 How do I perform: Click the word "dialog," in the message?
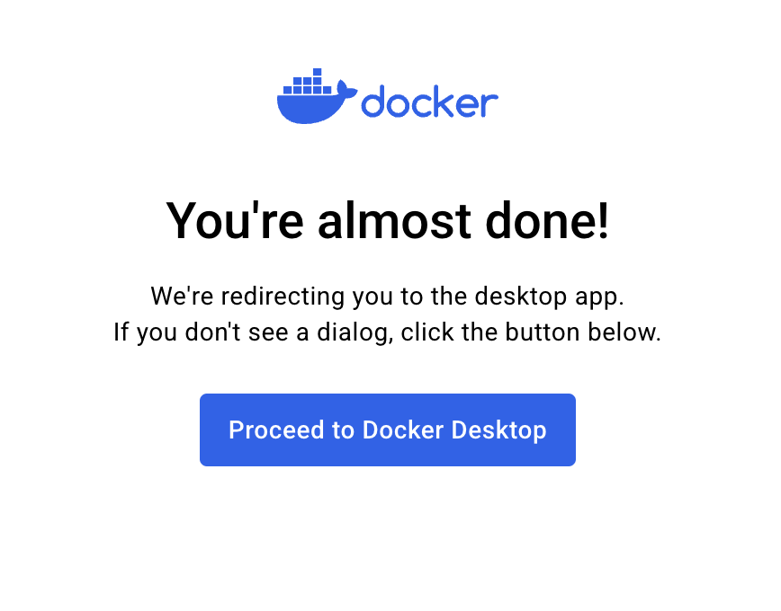point(355,332)
